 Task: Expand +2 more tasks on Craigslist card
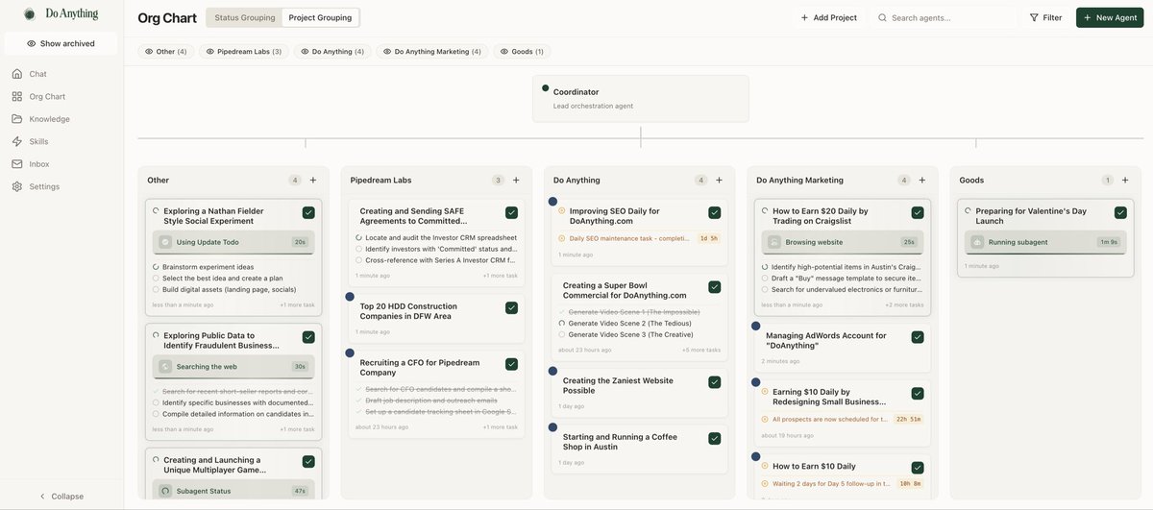(904, 304)
